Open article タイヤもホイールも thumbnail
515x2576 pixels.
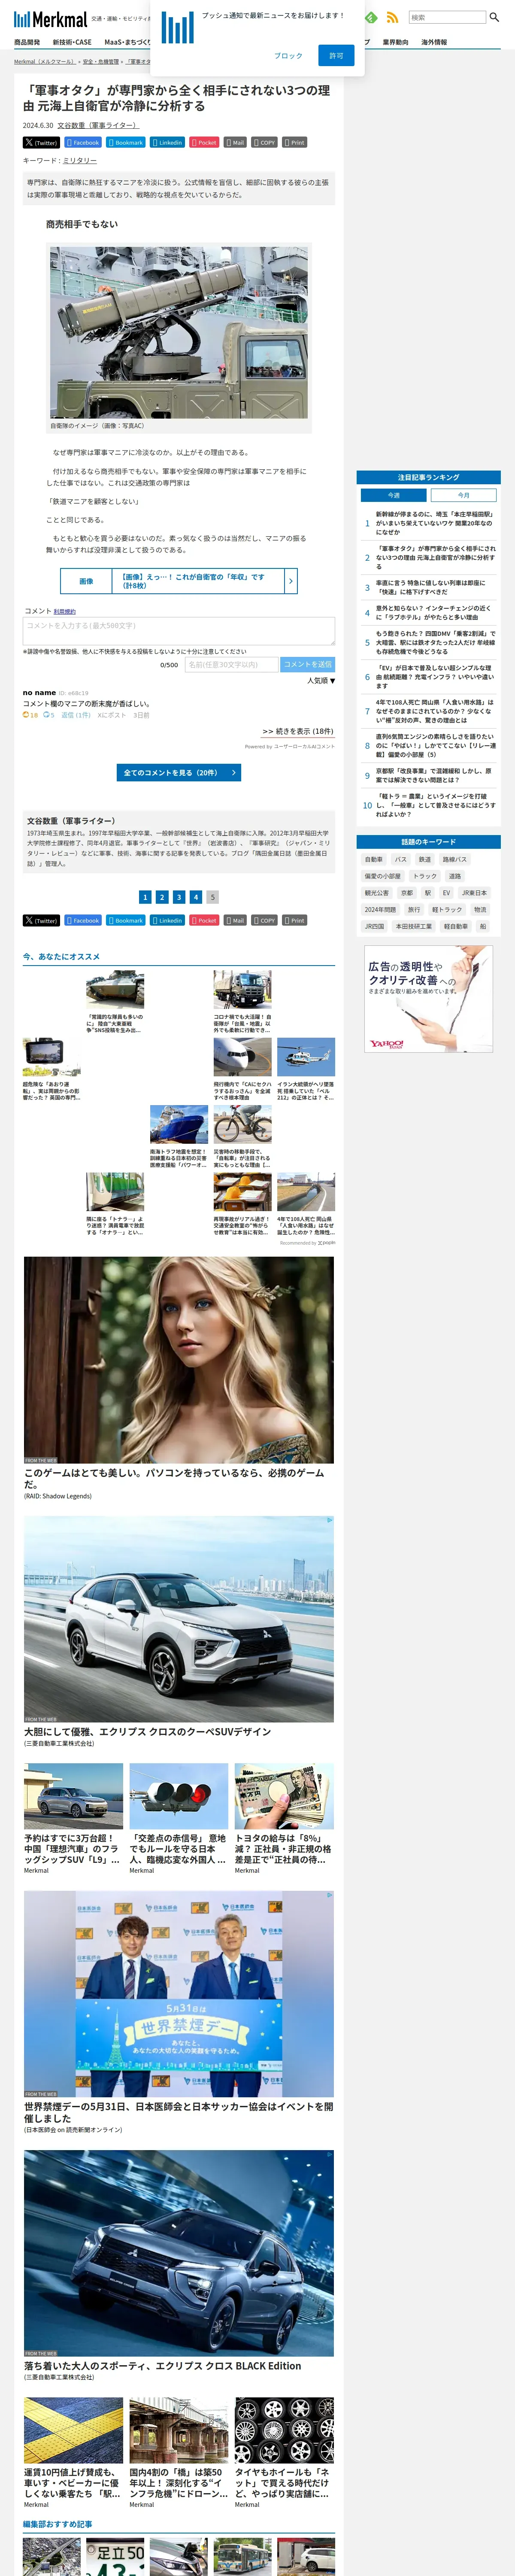click(284, 2430)
